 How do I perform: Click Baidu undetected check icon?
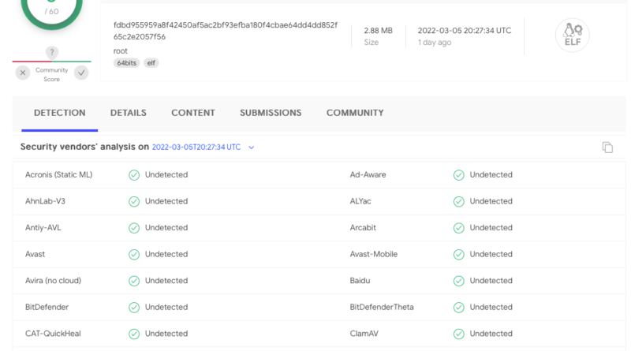click(x=459, y=281)
